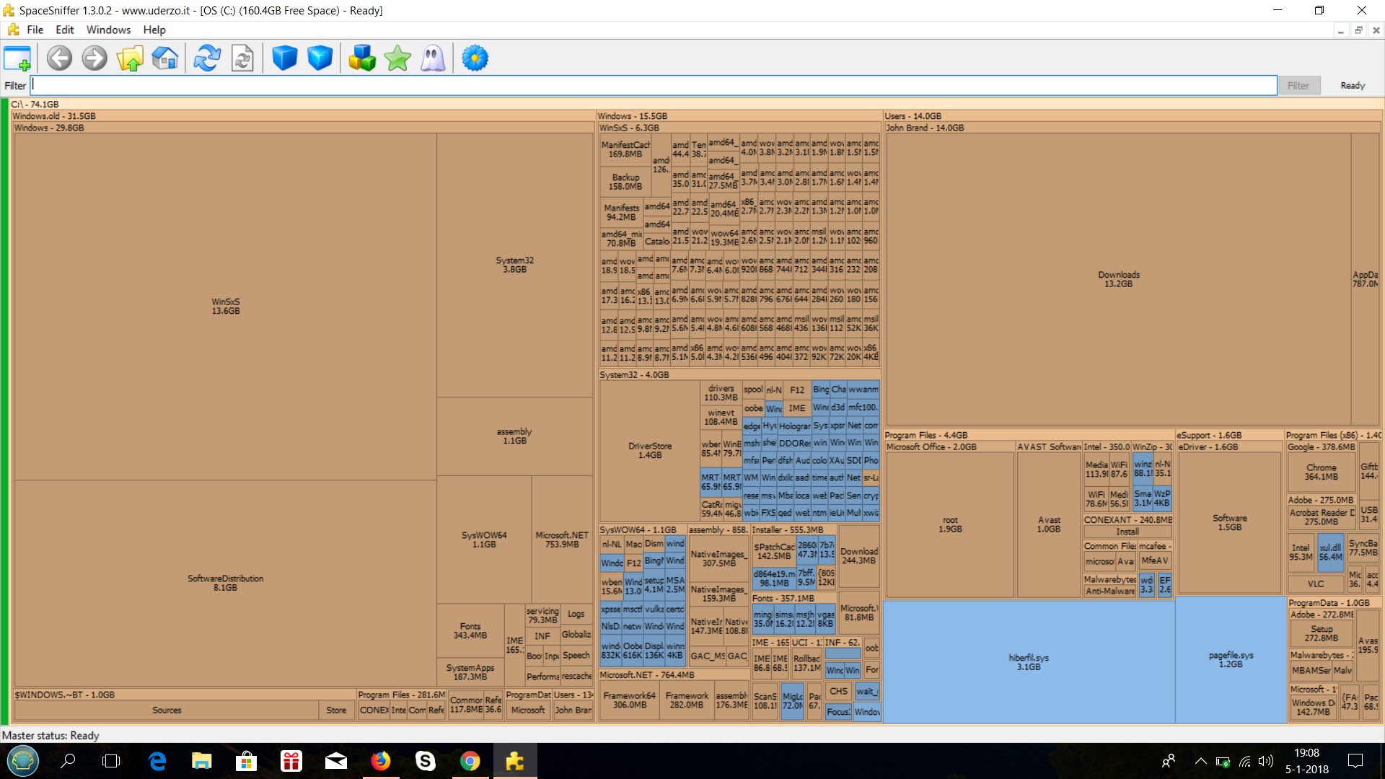
Task: Click the NativeImages 307.5MB block
Action: 718,559
